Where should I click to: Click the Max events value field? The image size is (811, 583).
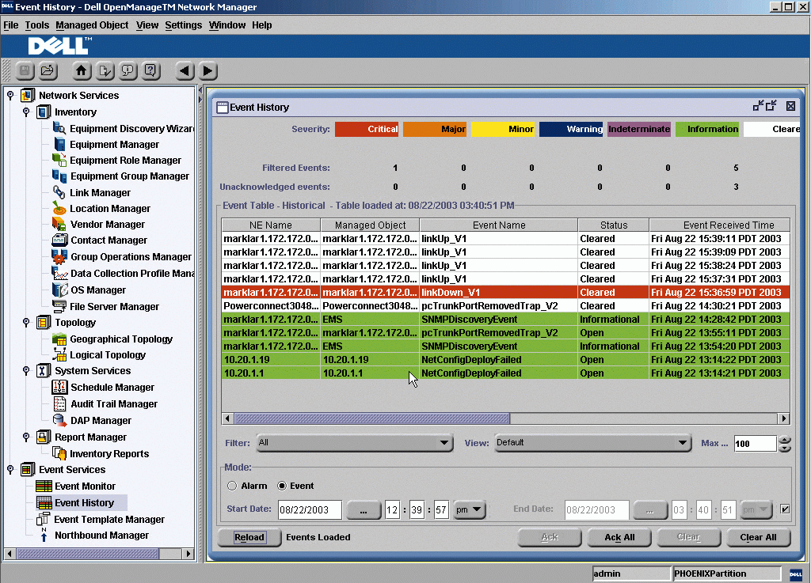[x=756, y=444]
